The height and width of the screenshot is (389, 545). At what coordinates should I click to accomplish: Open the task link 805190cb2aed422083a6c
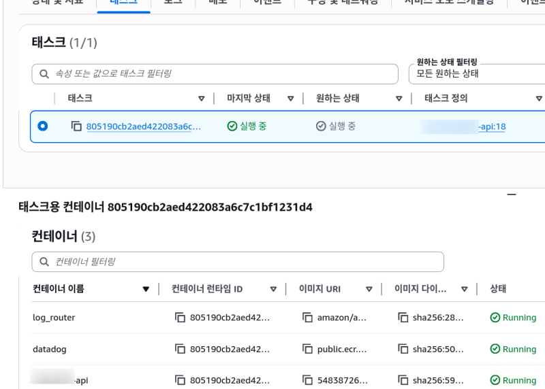pyautogui.click(x=144, y=126)
